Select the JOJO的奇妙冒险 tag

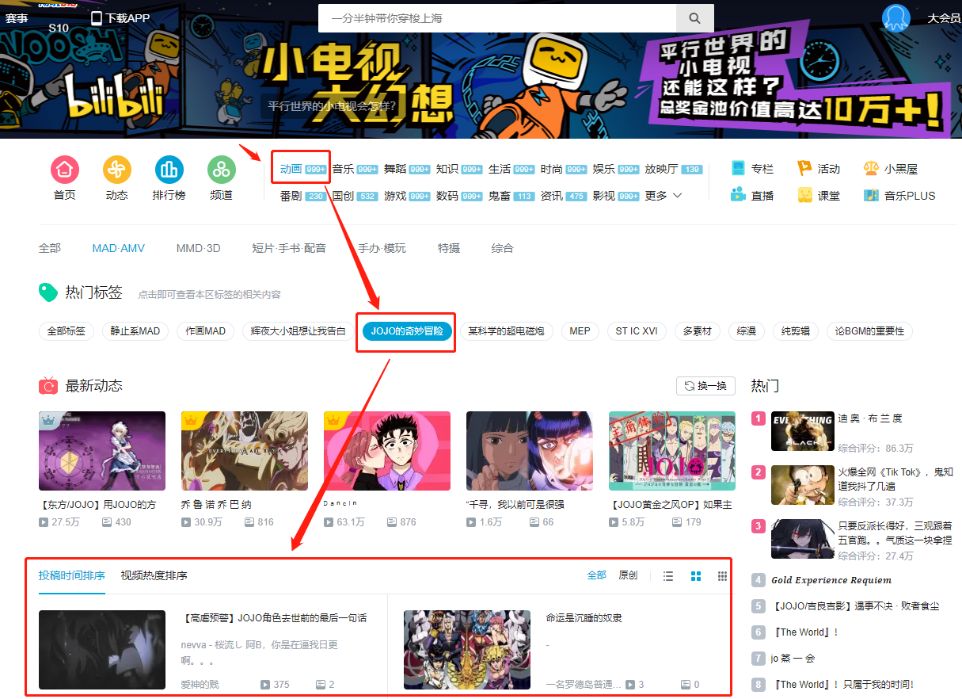408,331
